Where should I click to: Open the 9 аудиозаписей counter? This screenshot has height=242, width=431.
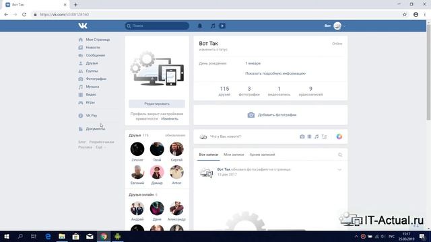pyautogui.click(x=310, y=91)
